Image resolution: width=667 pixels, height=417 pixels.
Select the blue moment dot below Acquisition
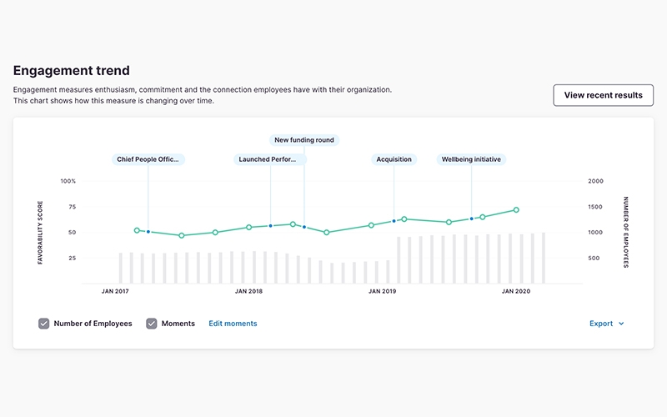click(x=394, y=221)
